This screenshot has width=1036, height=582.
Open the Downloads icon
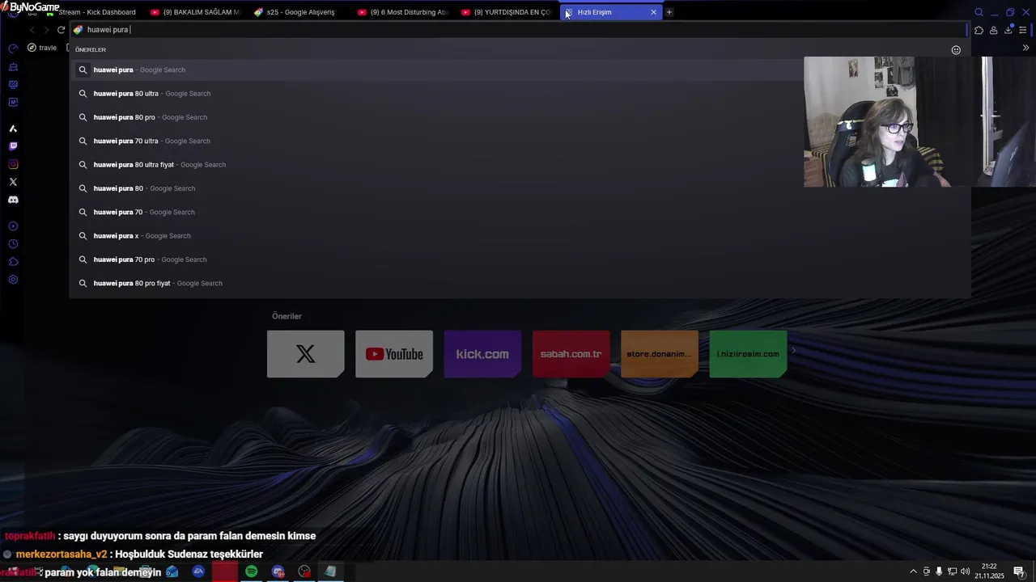click(1008, 31)
